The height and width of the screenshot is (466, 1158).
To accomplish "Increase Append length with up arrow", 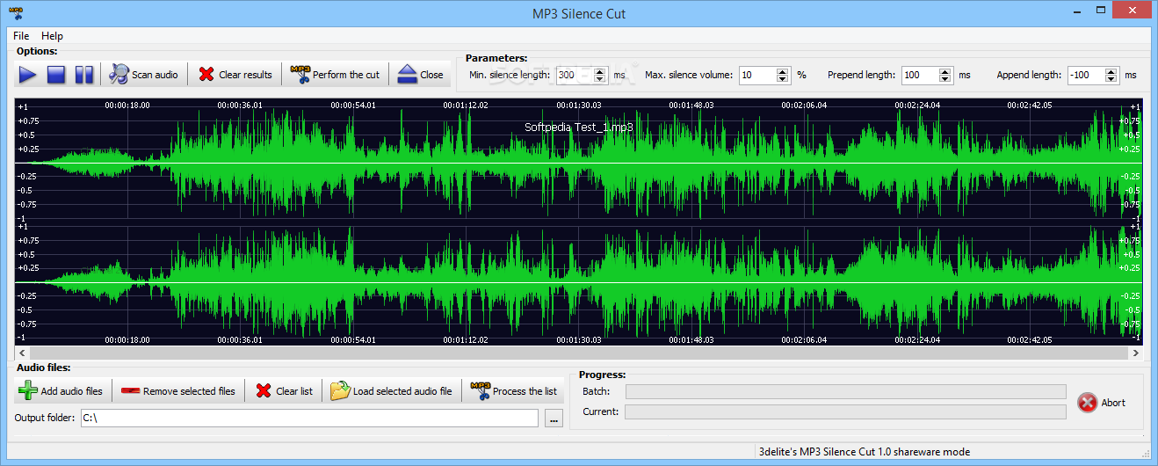I will [1111, 71].
